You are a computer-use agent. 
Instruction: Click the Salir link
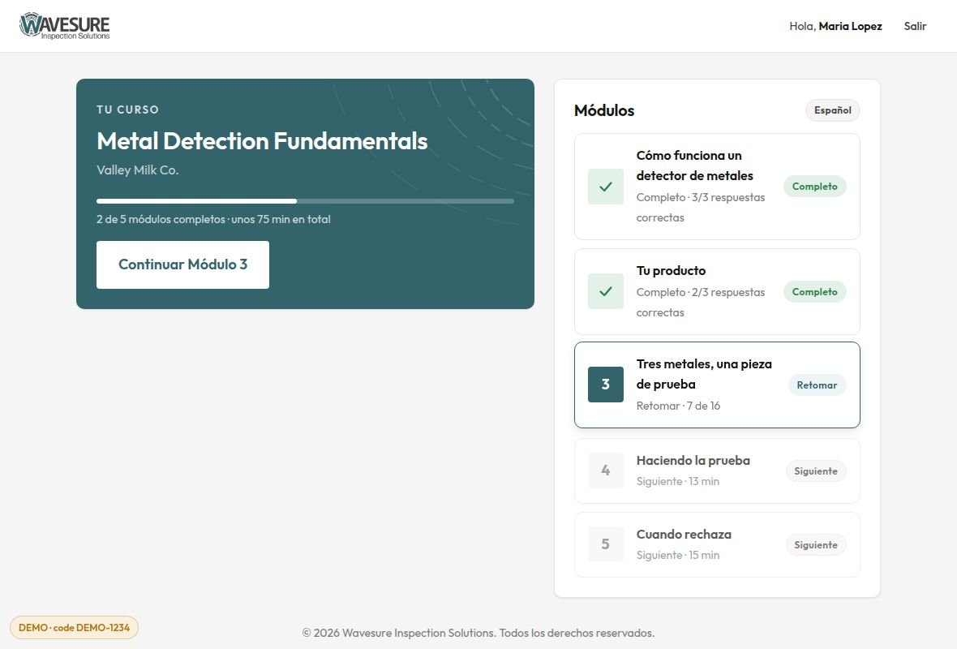point(915,26)
